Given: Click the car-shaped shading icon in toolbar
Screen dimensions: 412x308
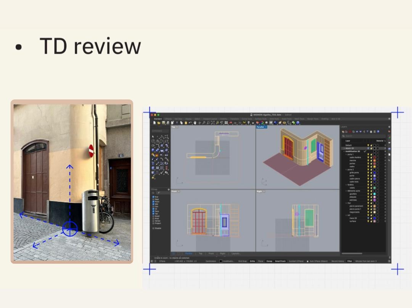Looking at the screenshot, I should click(230, 123).
